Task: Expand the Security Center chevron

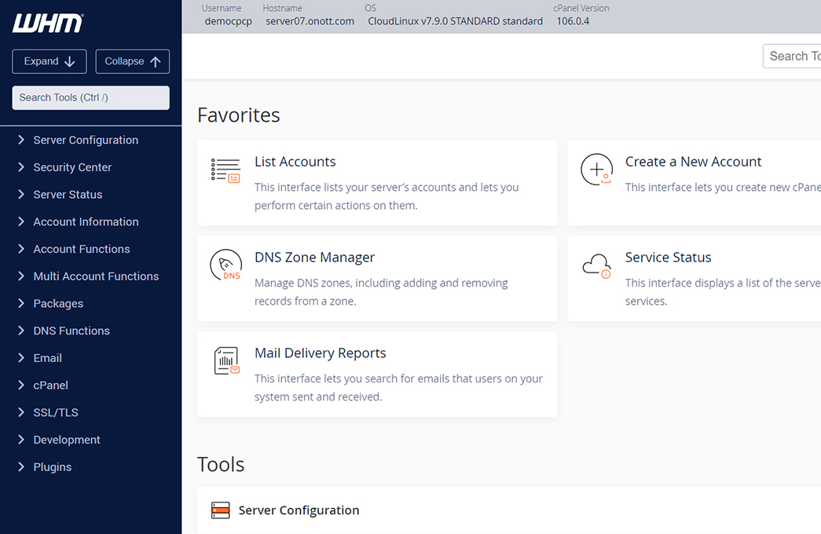Action: 21,167
